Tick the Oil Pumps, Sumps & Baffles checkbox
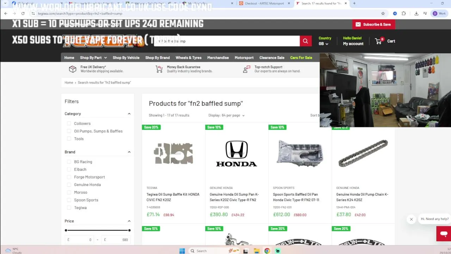451x254 pixels. point(69,131)
